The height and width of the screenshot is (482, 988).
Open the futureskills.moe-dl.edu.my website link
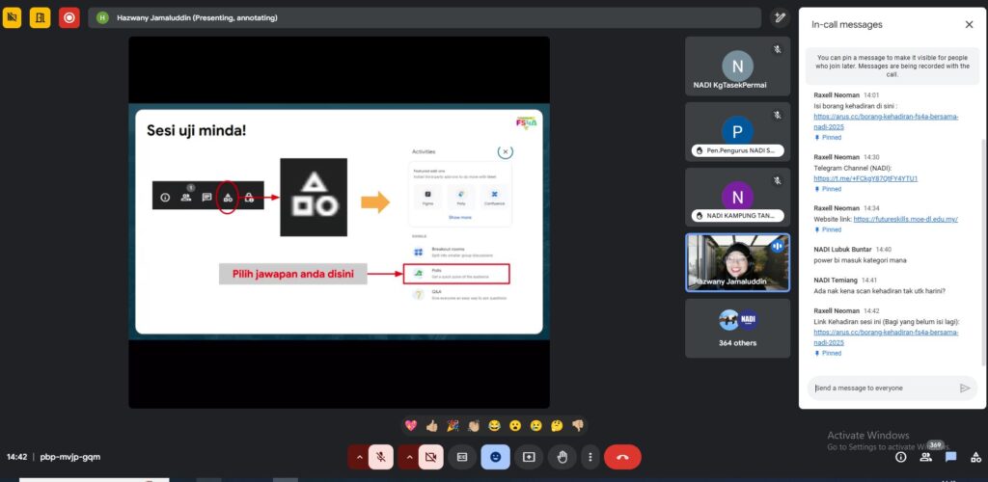[x=905, y=219]
